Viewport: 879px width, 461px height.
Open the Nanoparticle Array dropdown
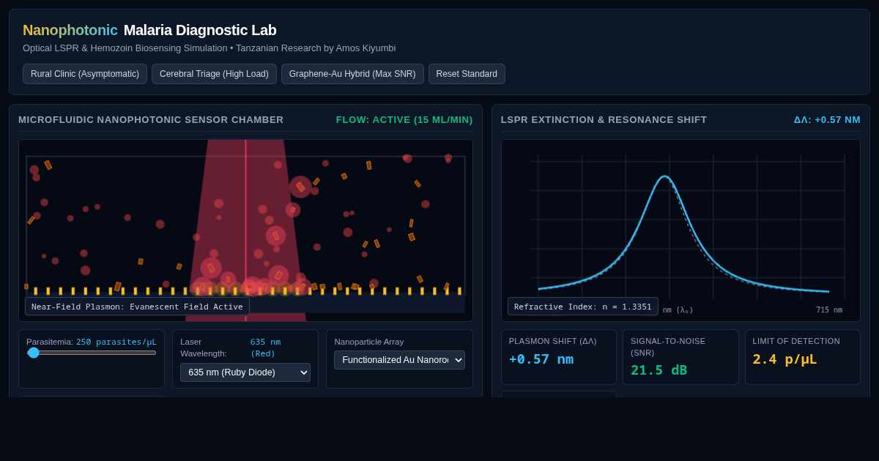coord(399,360)
